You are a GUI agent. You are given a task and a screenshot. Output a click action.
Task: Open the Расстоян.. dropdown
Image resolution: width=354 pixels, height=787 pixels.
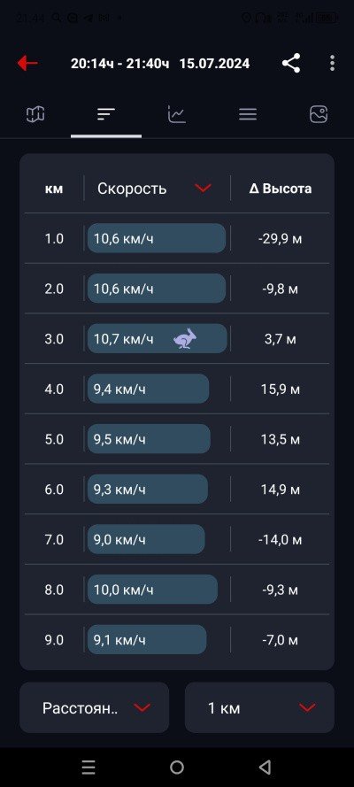pyautogui.click(x=95, y=707)
